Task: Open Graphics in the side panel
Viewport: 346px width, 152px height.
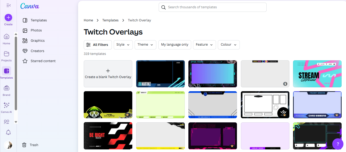Action: pyautogui.click(x=34, y=41)
